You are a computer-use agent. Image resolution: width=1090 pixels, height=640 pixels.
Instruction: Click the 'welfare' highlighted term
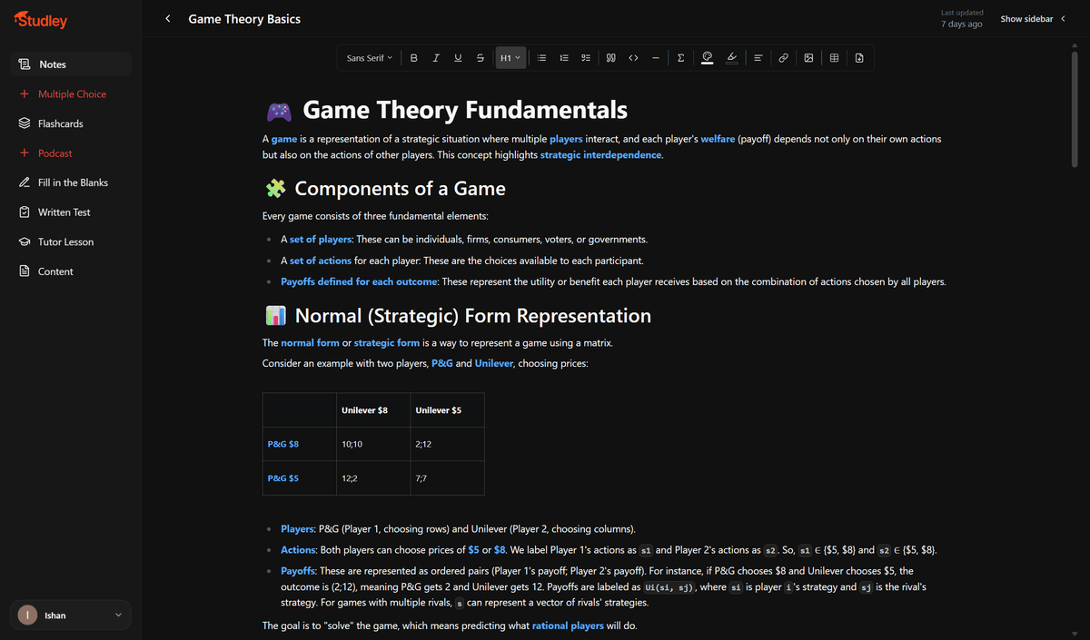tap(718, 139)
